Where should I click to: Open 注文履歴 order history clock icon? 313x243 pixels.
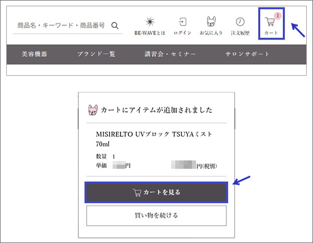coord(240,21)
